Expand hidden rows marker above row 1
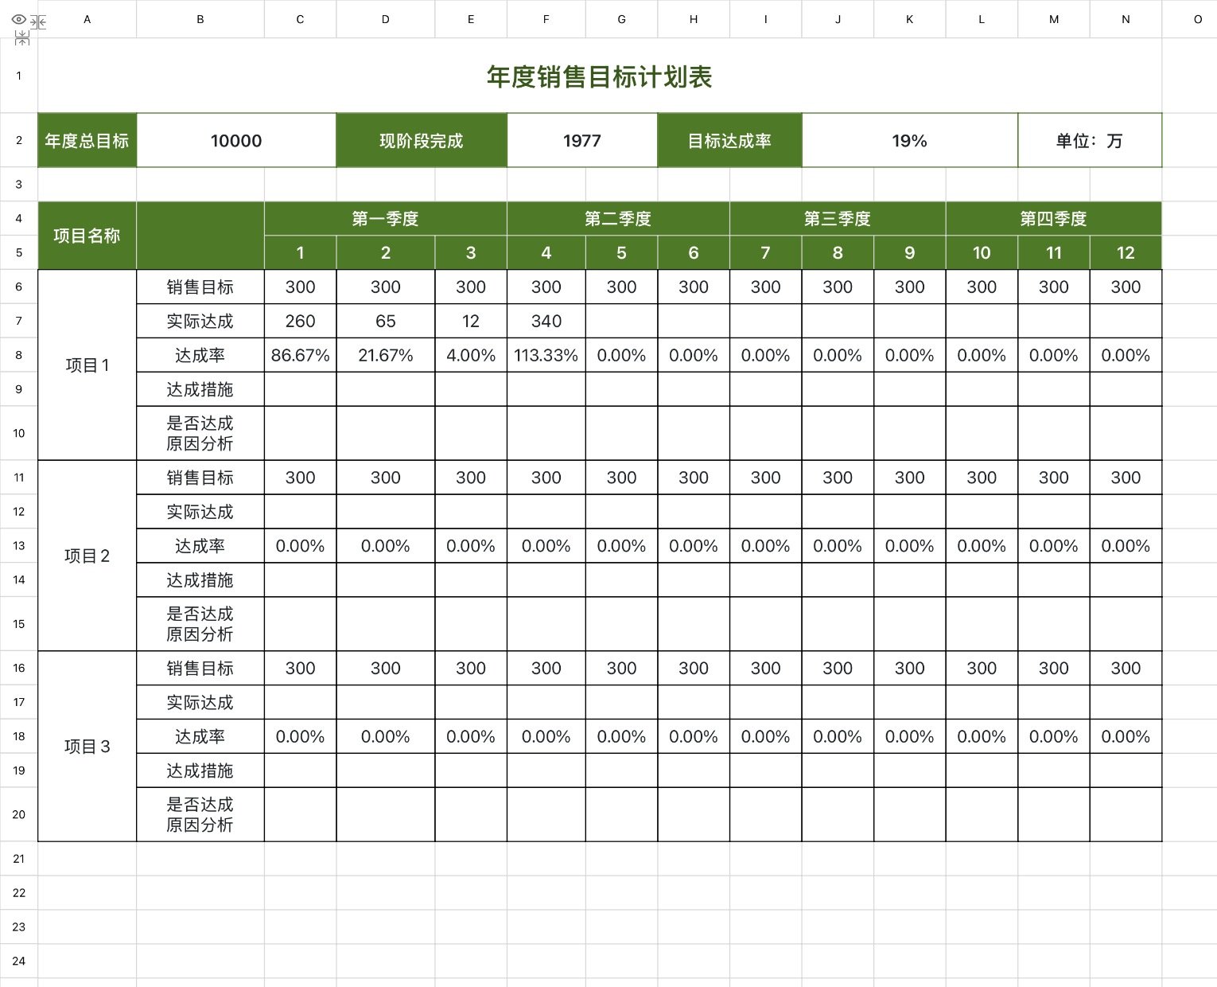Viewport: 1217px width, 987px height. click(x=22, y=38)
